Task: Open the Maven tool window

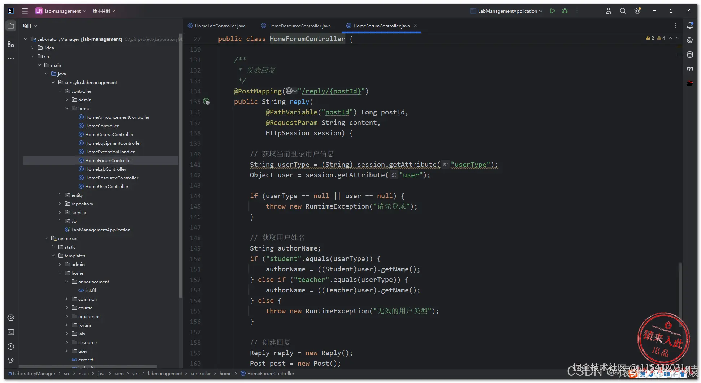Action: 690,69
